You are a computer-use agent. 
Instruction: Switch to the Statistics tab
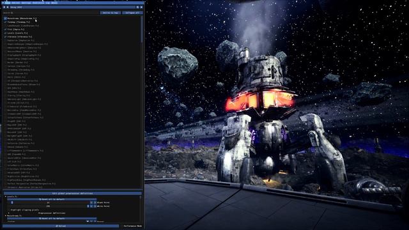tap(38, 3)
